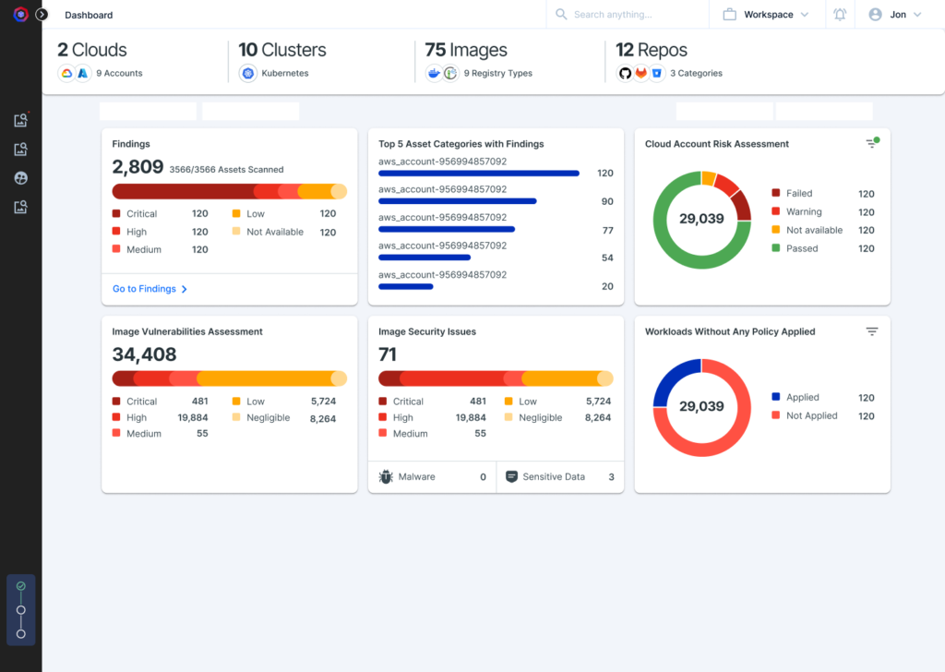Click the Sensitive Data item

pyautogui.click(x=553, y=477)
